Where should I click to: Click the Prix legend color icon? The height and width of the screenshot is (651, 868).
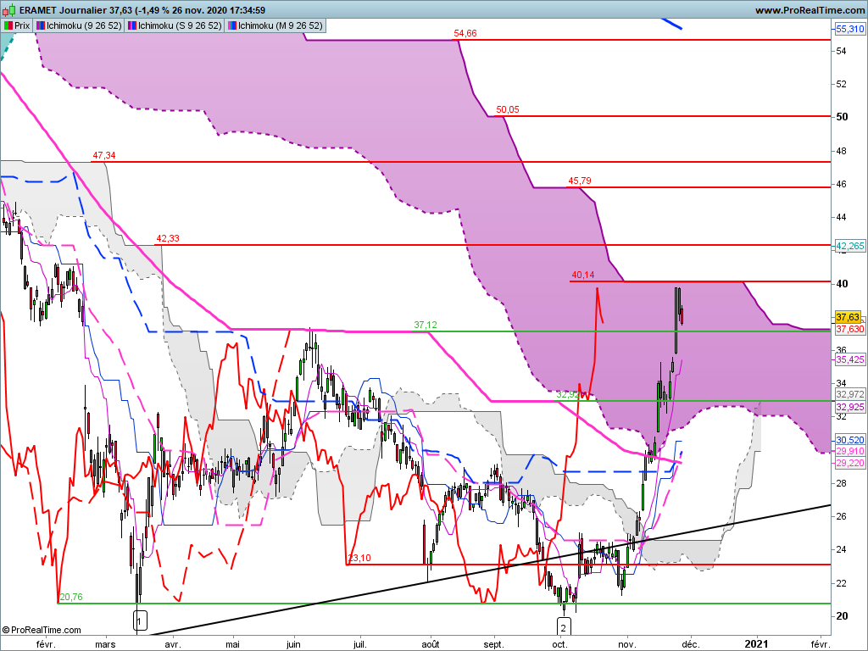point(8,25)
